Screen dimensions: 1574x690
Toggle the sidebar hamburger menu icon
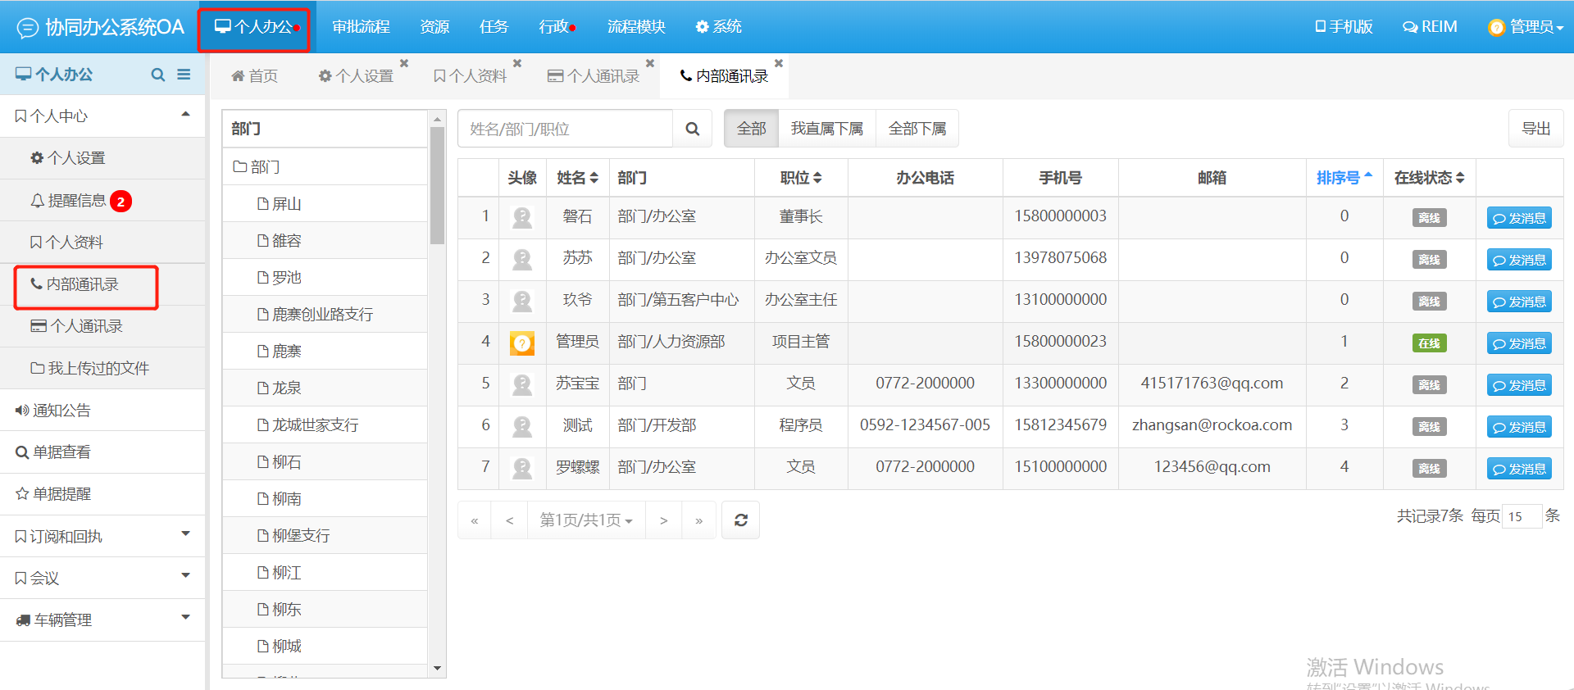[x=184, y=75]
